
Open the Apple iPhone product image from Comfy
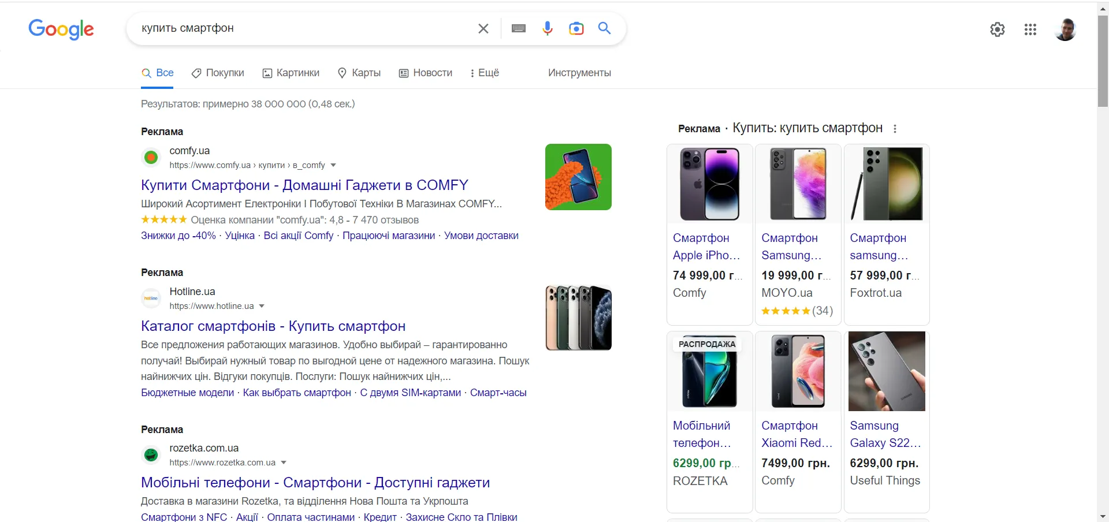(709, 184)
